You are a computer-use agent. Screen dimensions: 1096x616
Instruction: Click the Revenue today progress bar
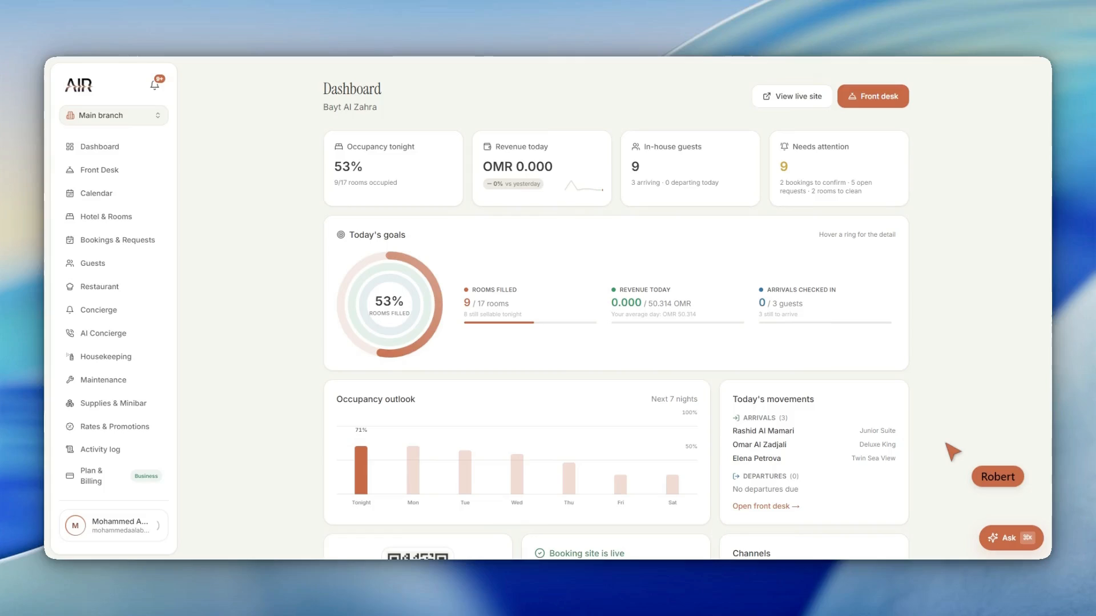click(x=678, y=323)
